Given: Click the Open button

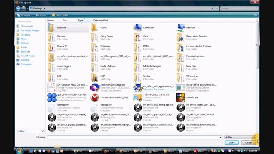Looking at the screenshot, I should click(x=232, y=142).
